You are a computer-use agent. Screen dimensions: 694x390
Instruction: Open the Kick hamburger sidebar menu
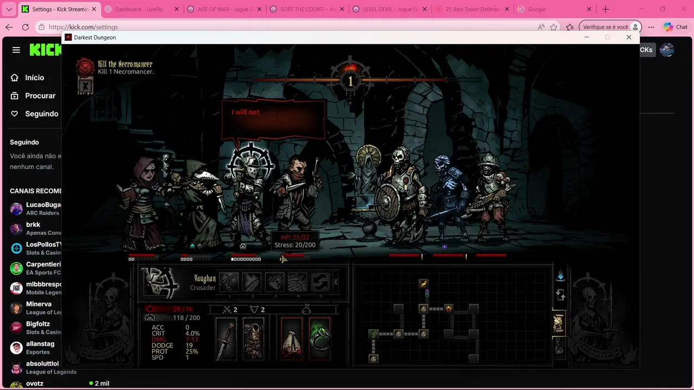tap(16, 50)
